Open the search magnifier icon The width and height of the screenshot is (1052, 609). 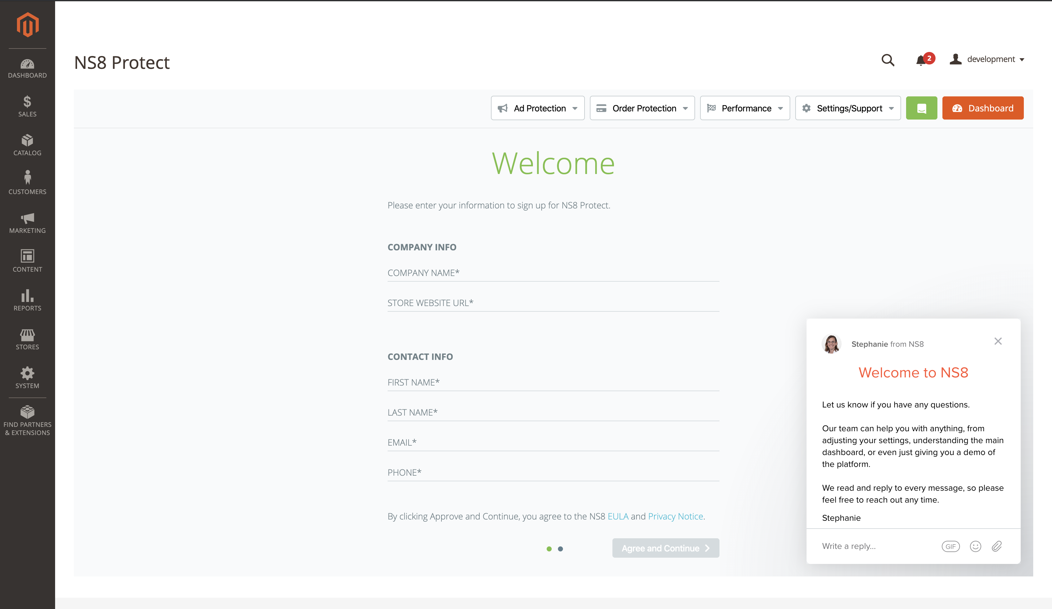click(888, 60)
